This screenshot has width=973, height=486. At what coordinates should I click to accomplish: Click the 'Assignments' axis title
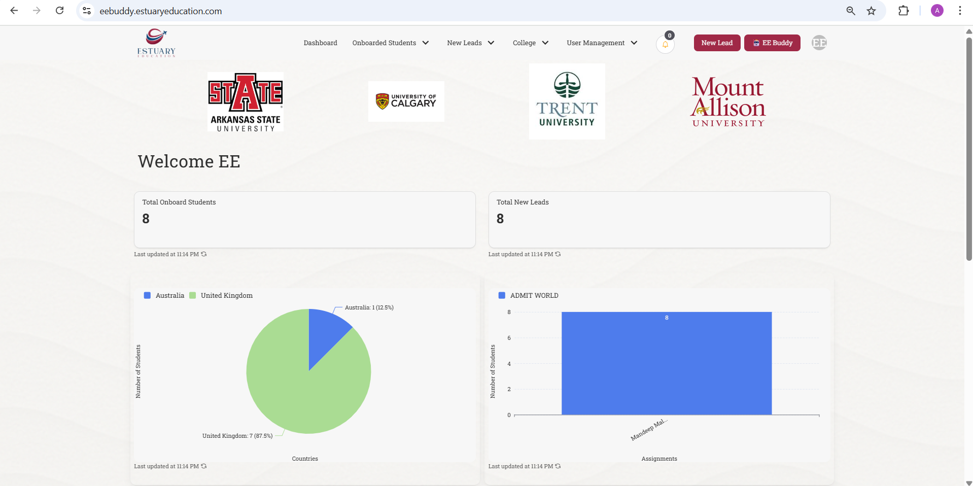[x=659, y=459]
